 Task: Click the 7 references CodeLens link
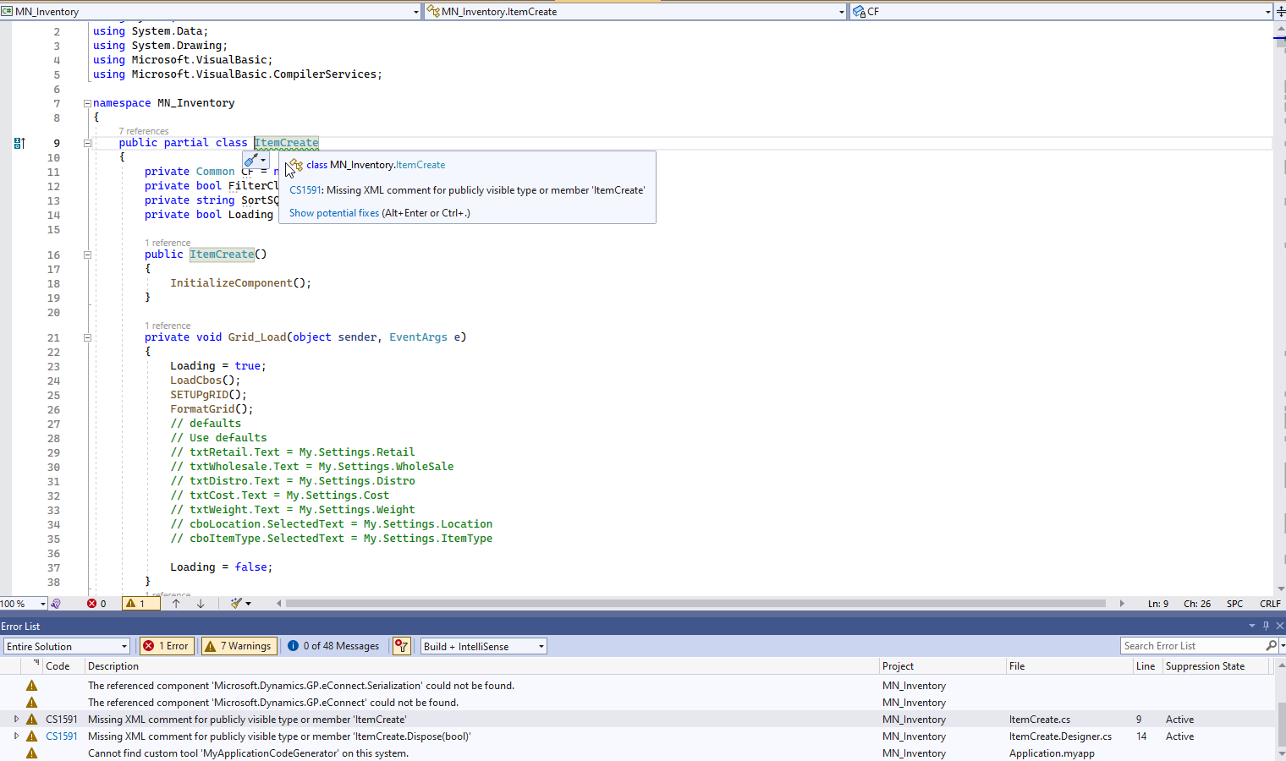(x=144, y=131)
